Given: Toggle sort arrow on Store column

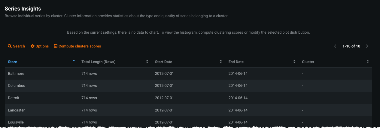Looking at the screenshot, I should point(74,61).
